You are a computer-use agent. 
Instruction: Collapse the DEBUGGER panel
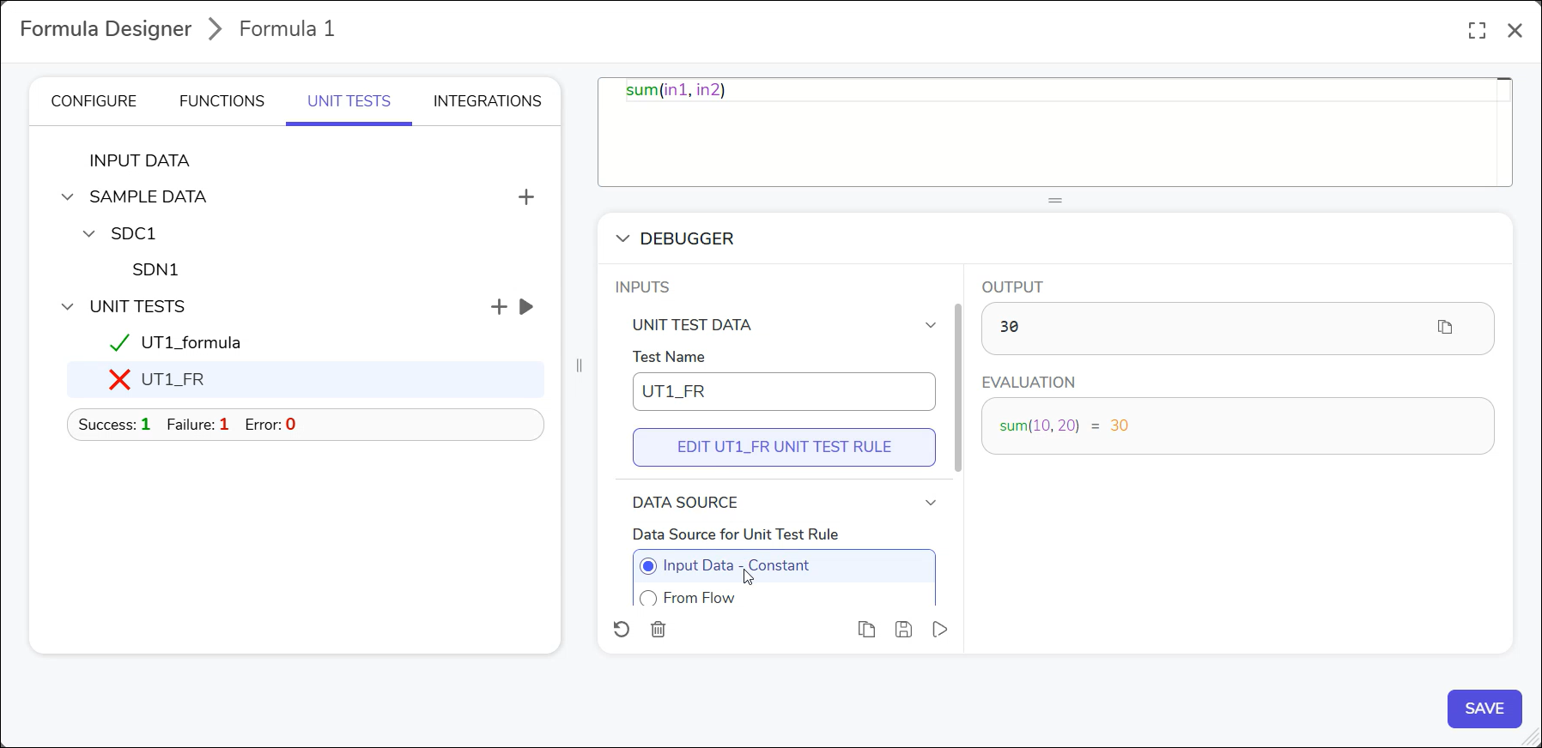pos(622,238)
